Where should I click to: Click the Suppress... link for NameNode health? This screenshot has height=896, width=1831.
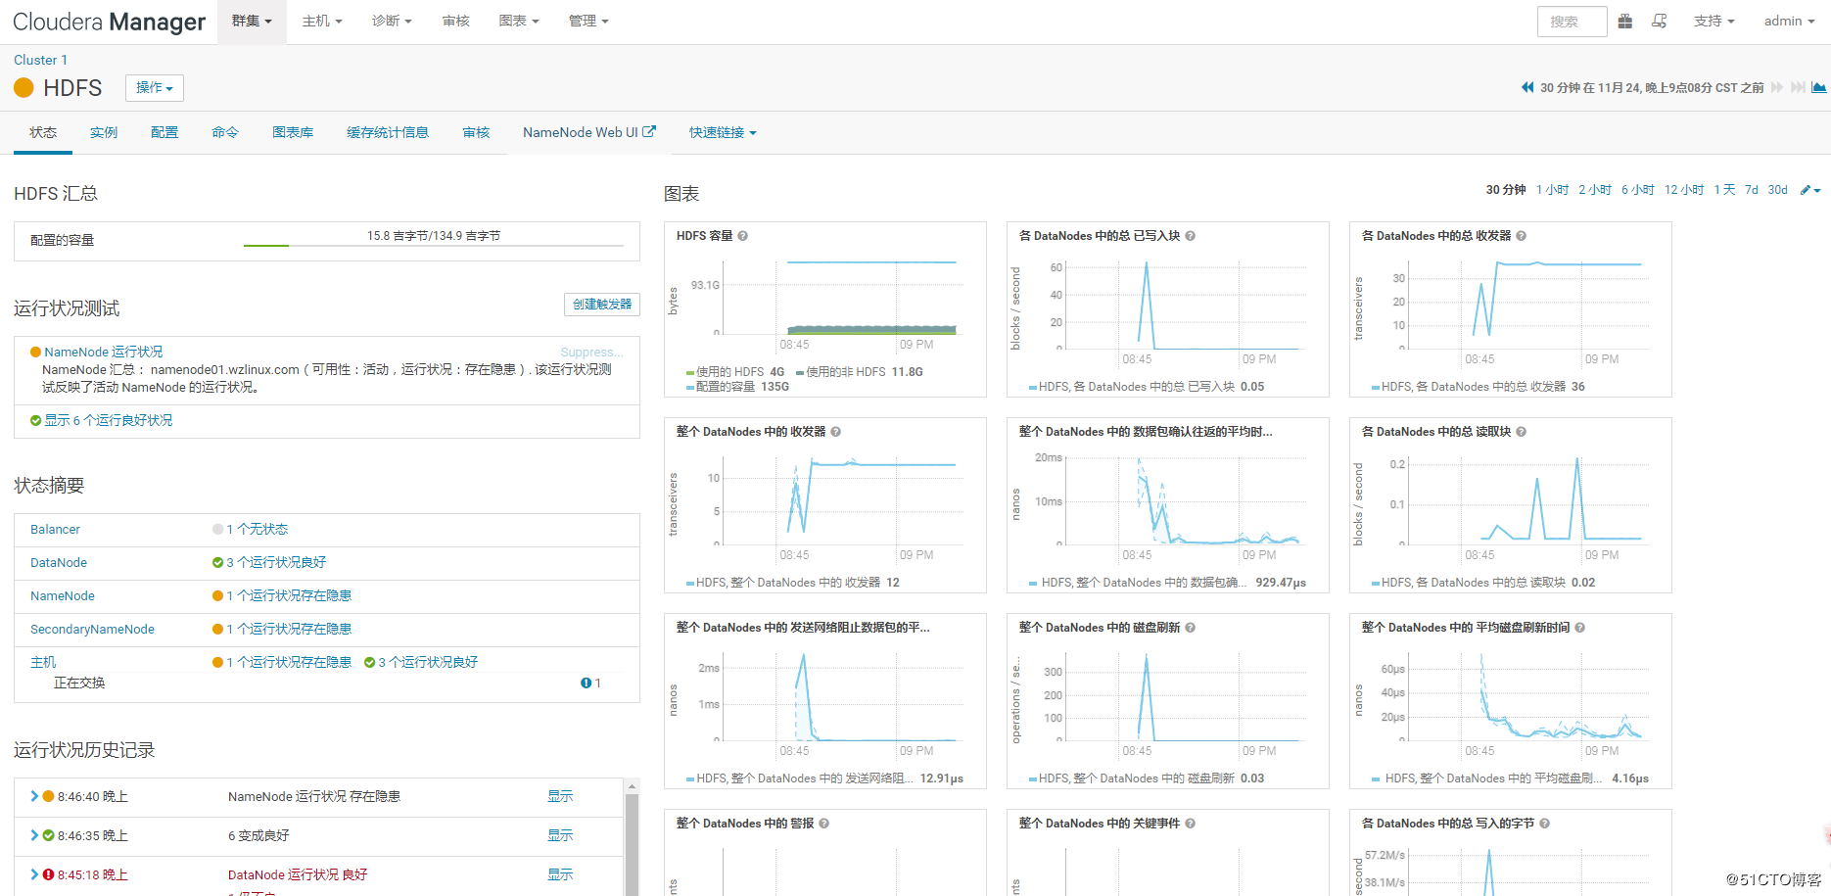pyautogui.click(x=591, y=352)
